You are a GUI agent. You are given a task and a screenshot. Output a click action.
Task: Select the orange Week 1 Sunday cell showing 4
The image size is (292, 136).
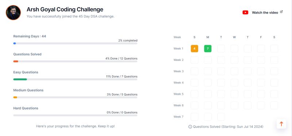click(195, 48)
